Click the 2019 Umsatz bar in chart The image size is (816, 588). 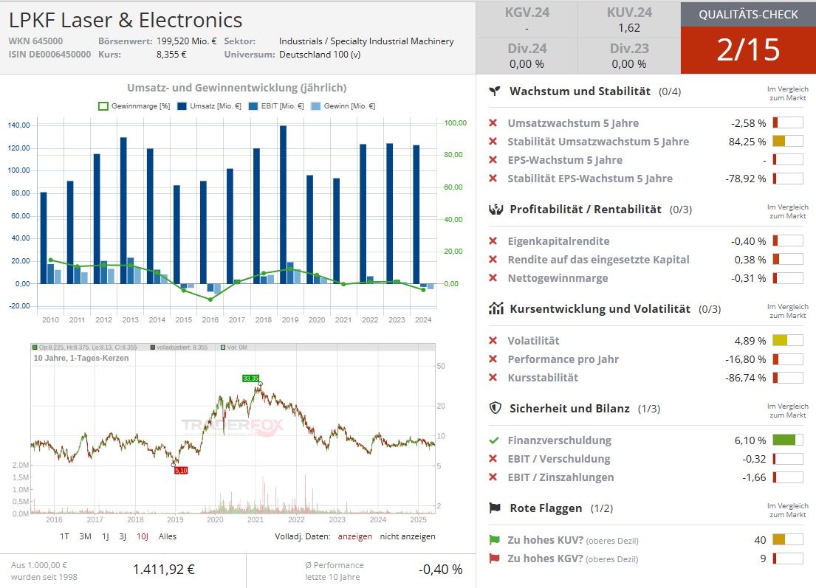[283, 205]
